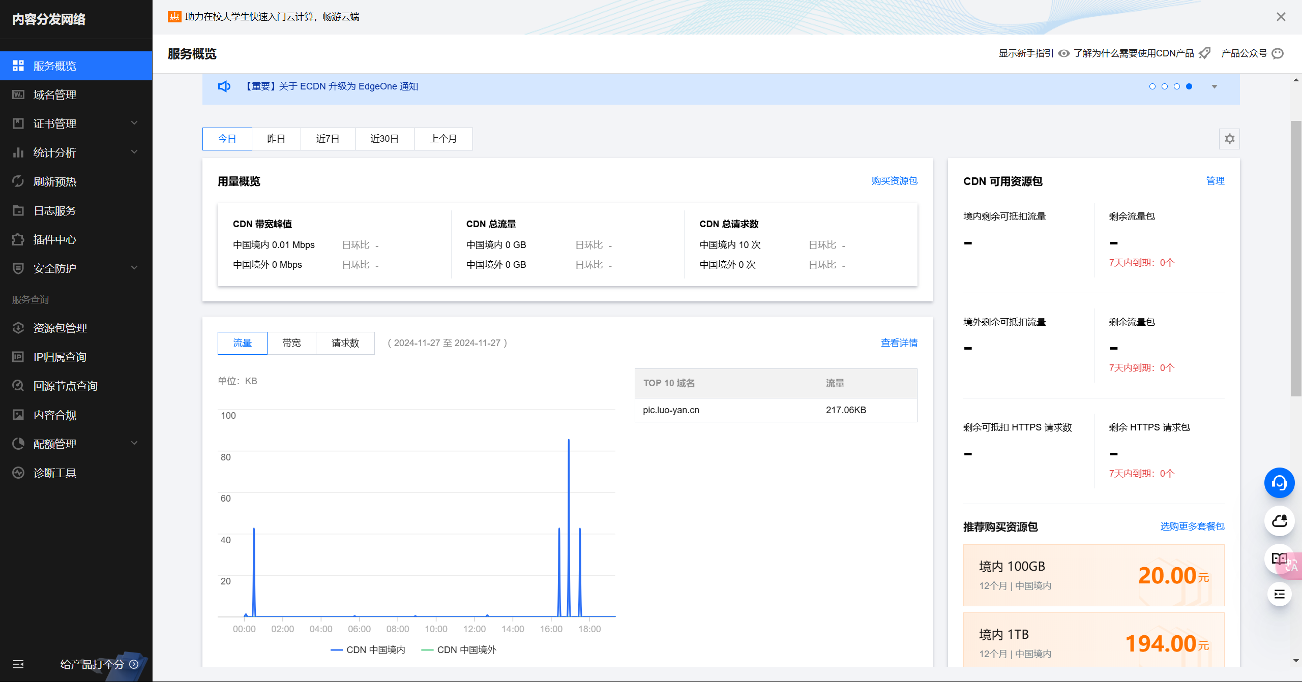The width and height of the screenshot is (1302, 682).
Task: Expand the announcement banner dropdown arrow
Action: coord(1215,86)
